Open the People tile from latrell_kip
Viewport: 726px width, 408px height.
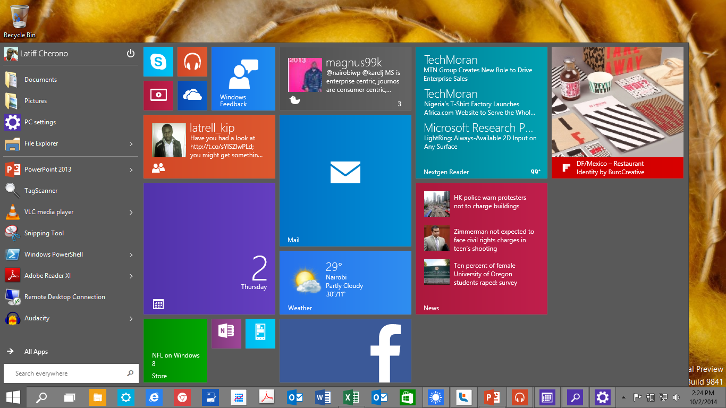(209, 147)
